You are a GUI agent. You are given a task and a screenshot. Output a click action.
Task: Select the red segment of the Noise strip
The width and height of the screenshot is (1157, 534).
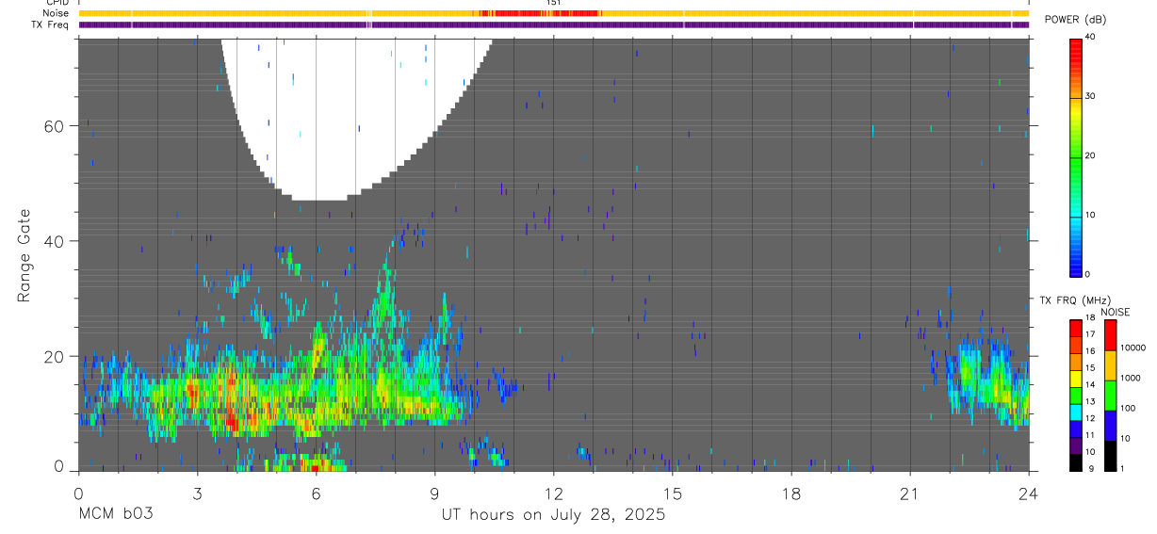(539, 13)
